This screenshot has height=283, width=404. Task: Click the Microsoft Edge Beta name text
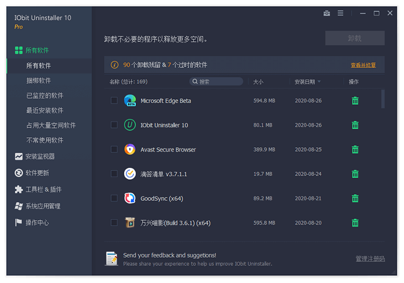pos(166,101)
